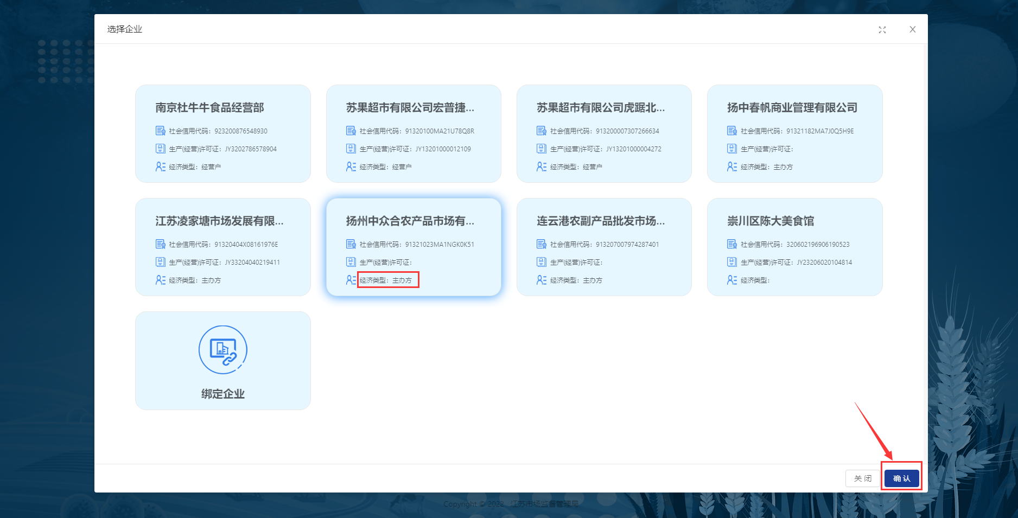Choose 连云港农副产品批发市场 card title
Screen dimensions: 1018x518
coord(600,221)
